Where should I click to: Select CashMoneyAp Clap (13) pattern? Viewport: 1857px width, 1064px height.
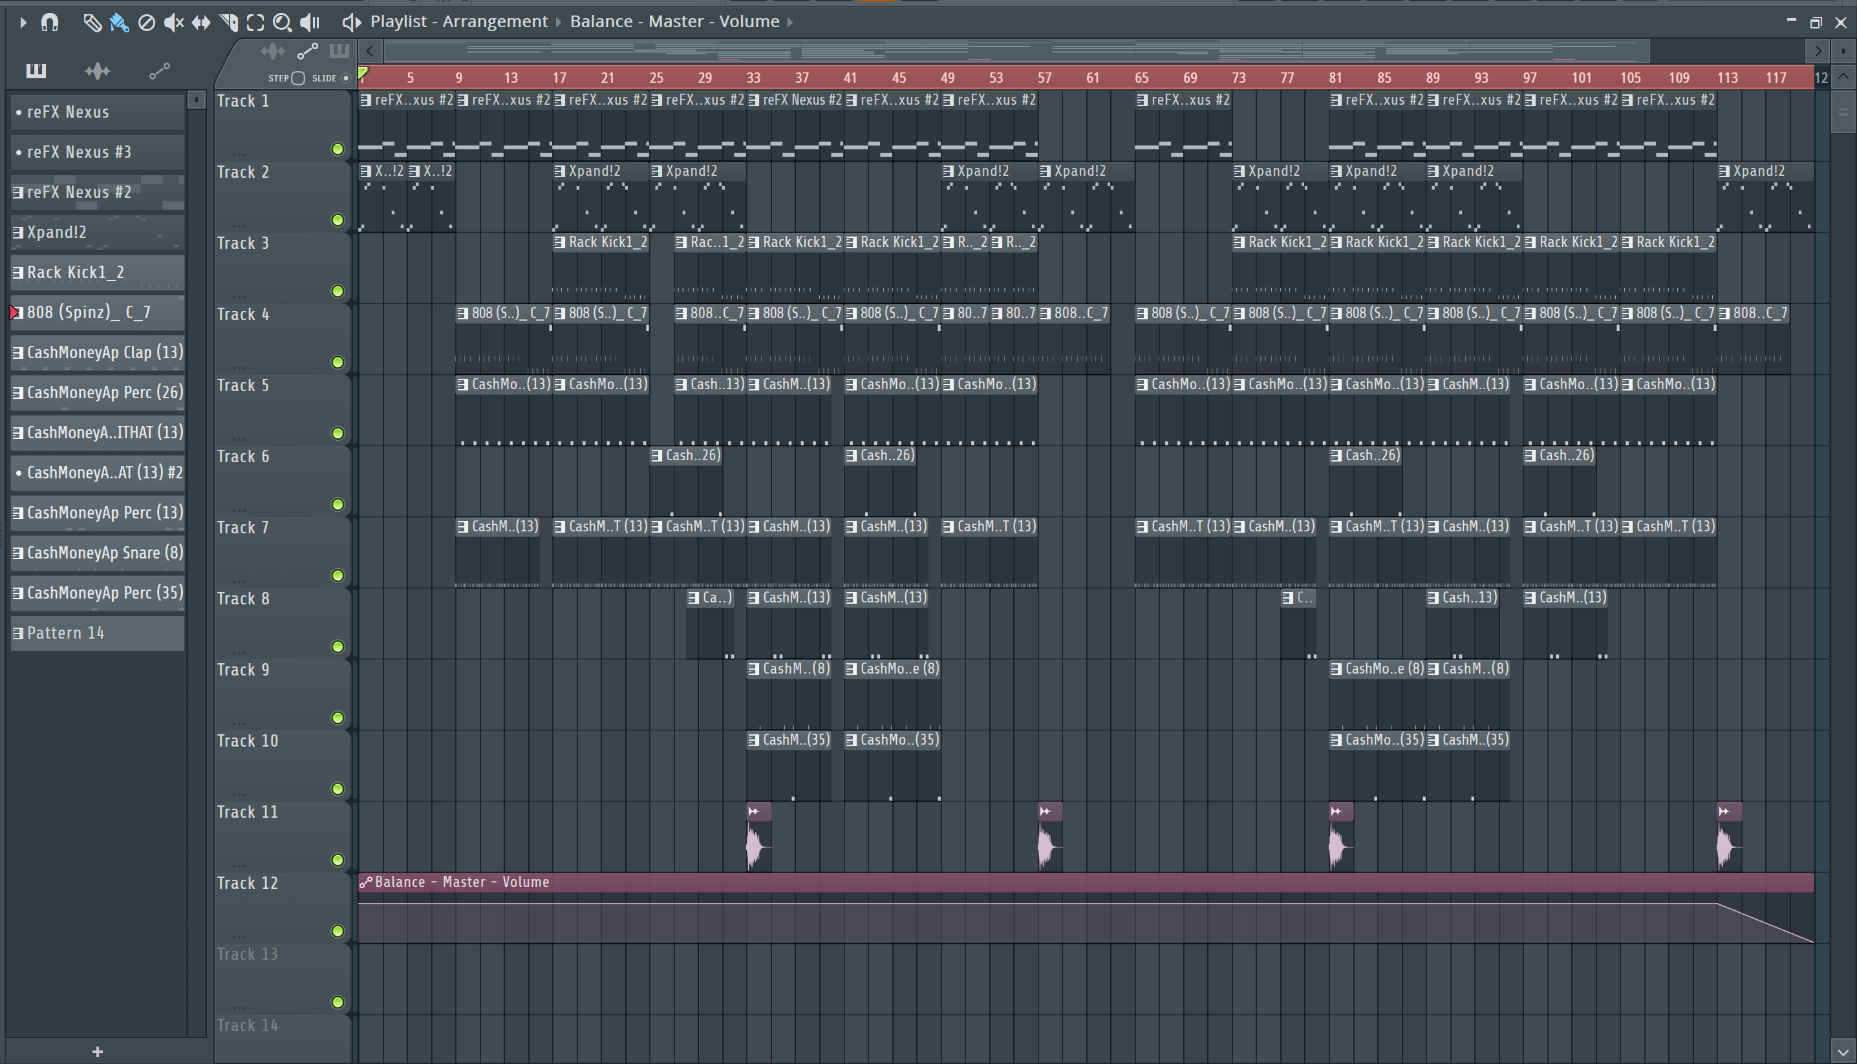(97, 352)
